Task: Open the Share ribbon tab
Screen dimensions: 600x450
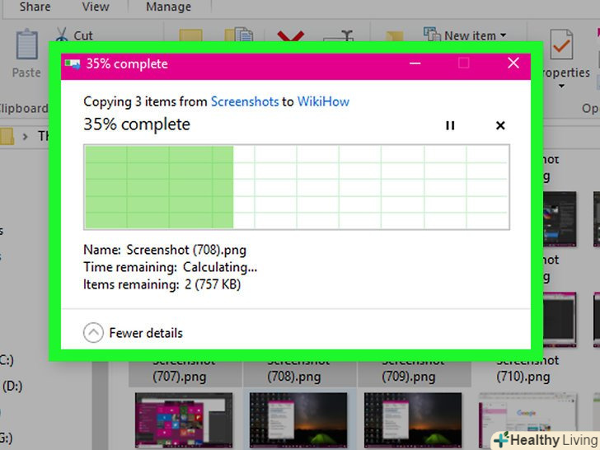Action: (x=35, y=7)
